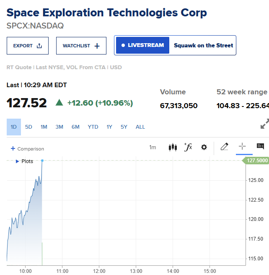Screen dimensions: 269x275
Task: Open the 1m interval dropdown
Action: pyautogui.click(x=153, y=147)
